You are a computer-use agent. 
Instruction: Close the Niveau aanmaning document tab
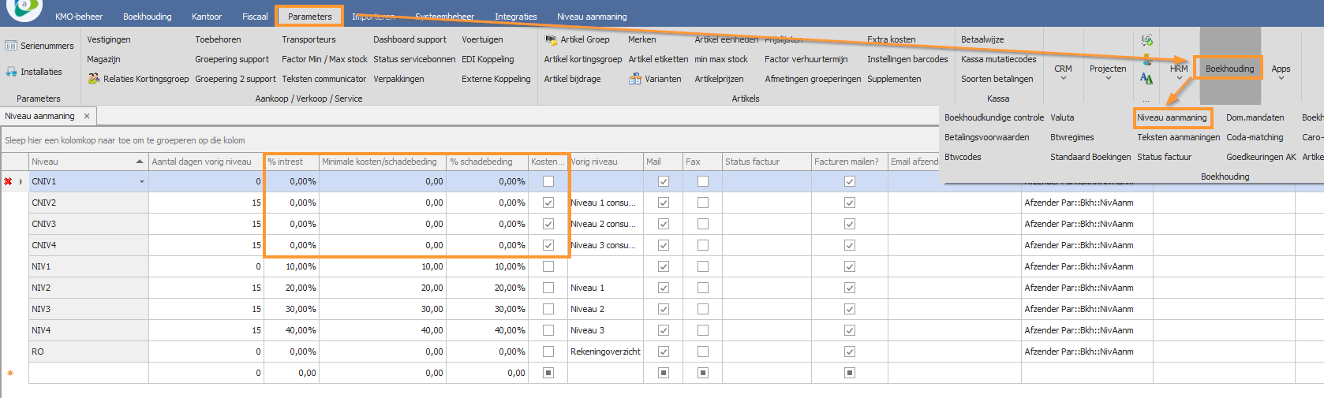point(87,116)
